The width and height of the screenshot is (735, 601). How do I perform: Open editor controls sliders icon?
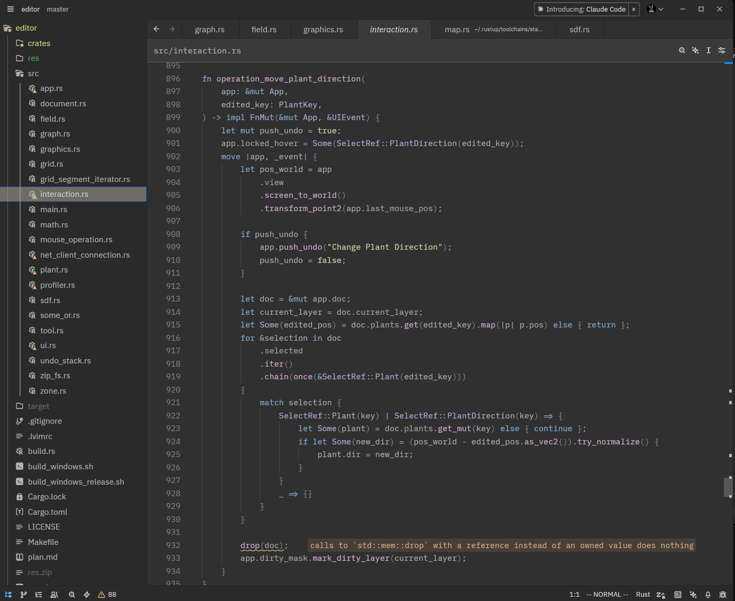point(722,50)
